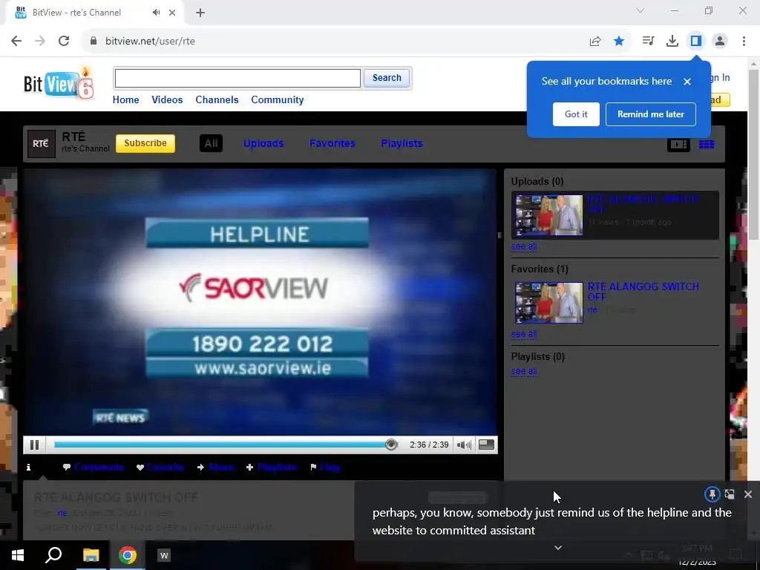The width and height of the screenshot is (760, 570).
Task: Expand live caption with down chevron
Action: [558, 547]
